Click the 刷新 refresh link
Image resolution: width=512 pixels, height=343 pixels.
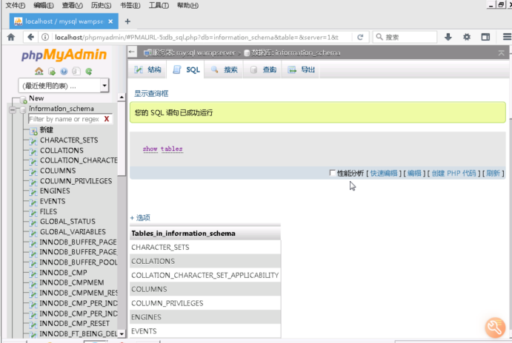coord(493,173)
